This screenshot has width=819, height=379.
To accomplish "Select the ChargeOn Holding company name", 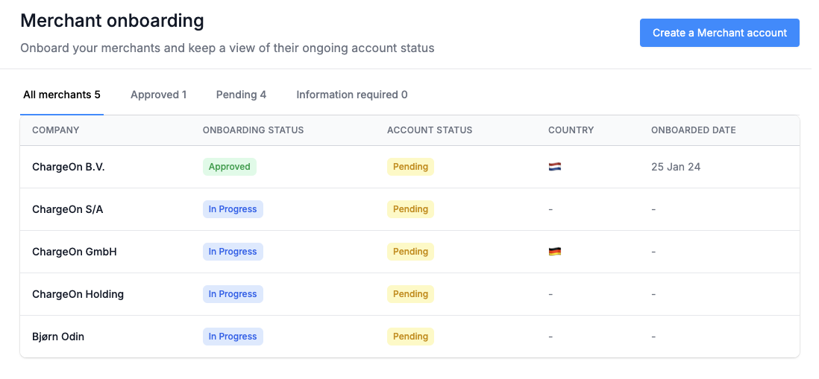I will coord(78,294).
